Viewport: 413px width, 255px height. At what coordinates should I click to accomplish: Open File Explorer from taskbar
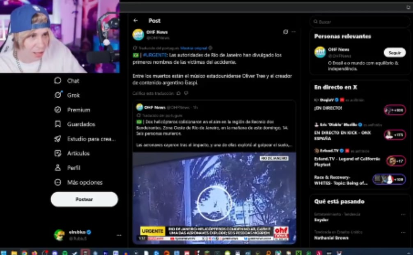point(14,253)
